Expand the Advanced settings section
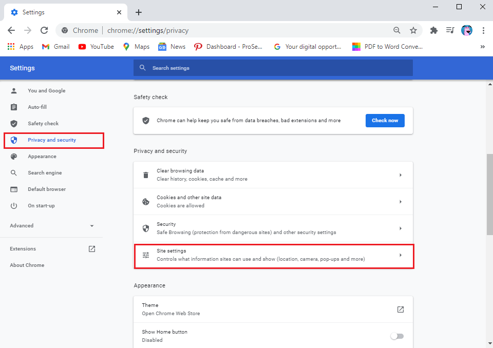 point(51,226)
